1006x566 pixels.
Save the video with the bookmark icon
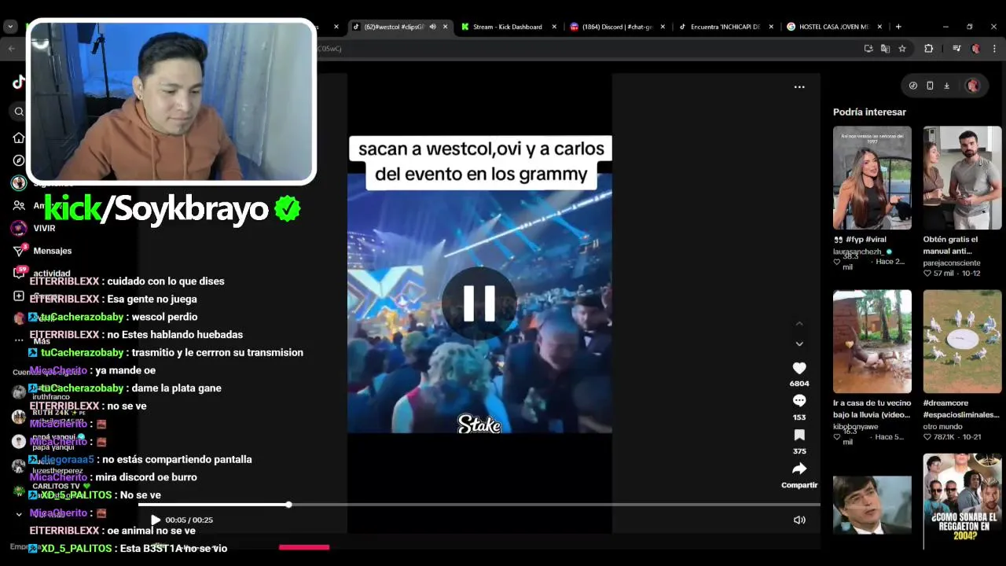click(x=799, y=435)
